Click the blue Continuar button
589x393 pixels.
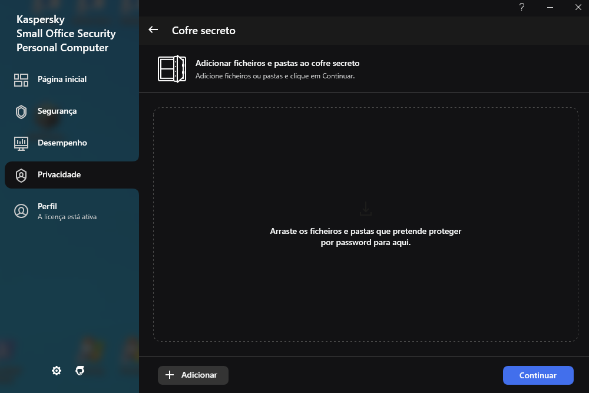[x=538, y=375]
